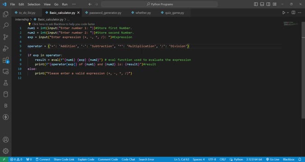Open the Source Control view
The width and height of the screenshot is (305, 162).
[6, 37]
